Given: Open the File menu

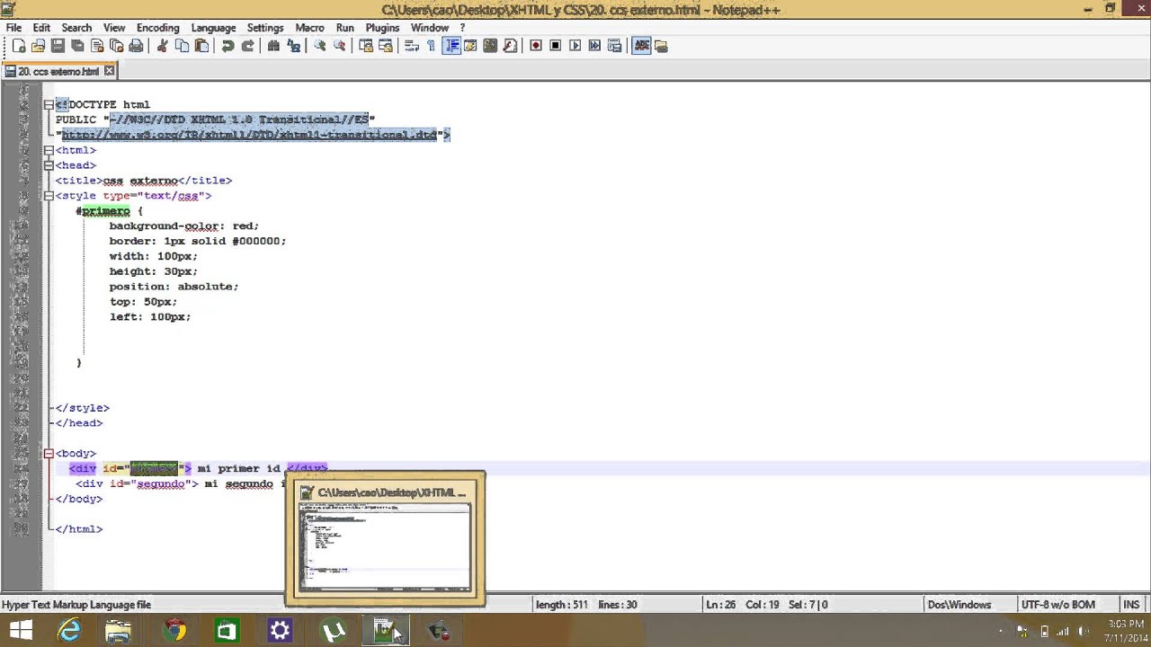Looking at the screenshot, I should pyautogui.click(x=13, y=28).
